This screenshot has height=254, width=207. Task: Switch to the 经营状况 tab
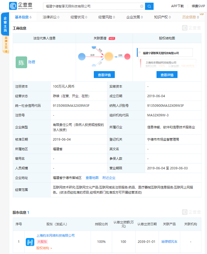[x=79, y=17]
